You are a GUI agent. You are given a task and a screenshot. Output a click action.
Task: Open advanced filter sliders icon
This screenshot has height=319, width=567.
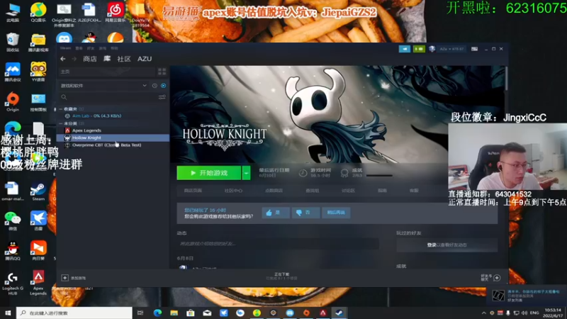tap(162, 97)
